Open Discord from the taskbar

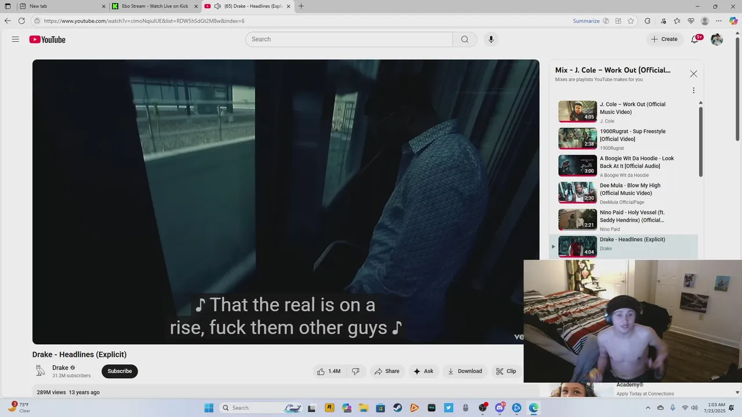(x=500, y=408)
